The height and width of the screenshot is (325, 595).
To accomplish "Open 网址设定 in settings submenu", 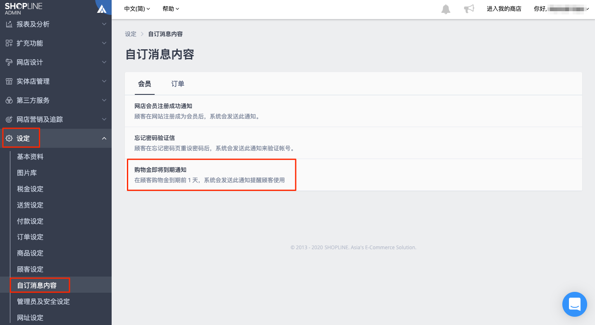I will tap(30, 318).
